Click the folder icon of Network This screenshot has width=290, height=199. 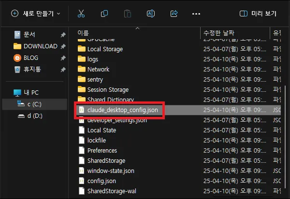82,69
